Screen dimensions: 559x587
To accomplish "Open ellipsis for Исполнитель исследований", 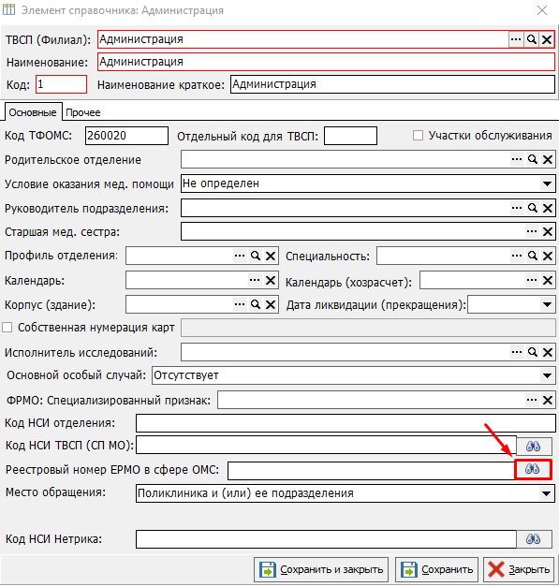I will (x=517, y=352).
